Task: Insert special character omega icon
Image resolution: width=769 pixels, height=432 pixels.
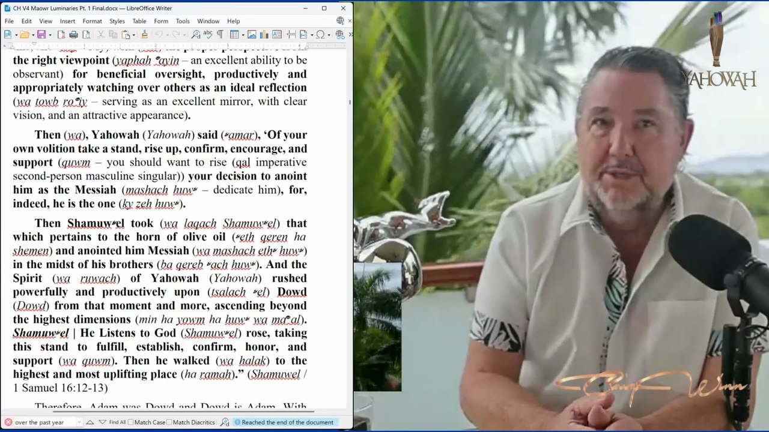Action: click(x=320, y=35)
